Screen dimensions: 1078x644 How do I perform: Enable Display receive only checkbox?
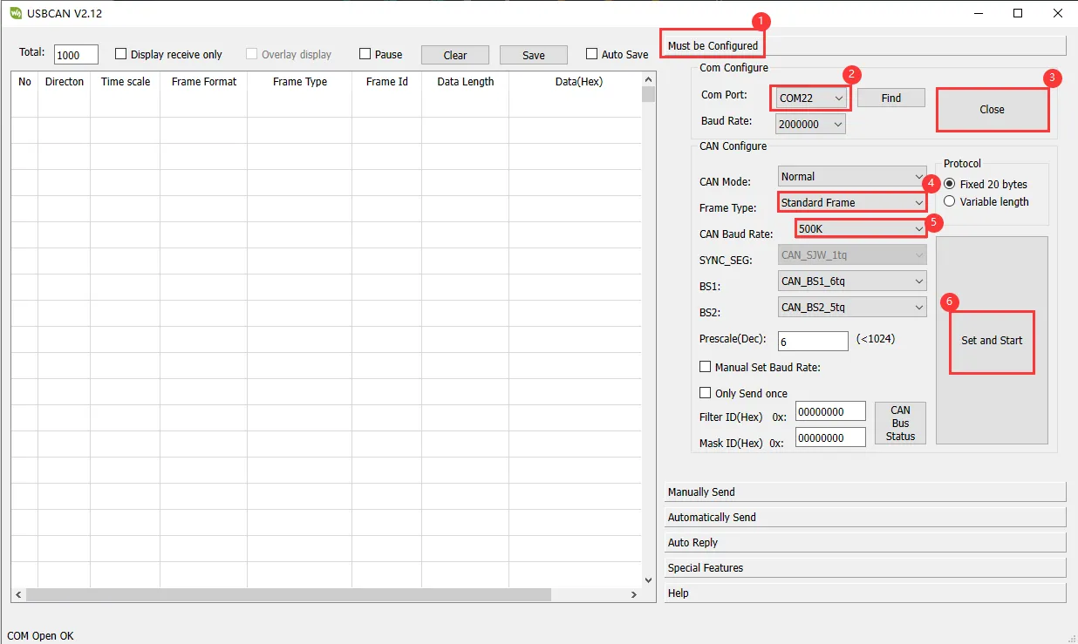coord(121,54)
